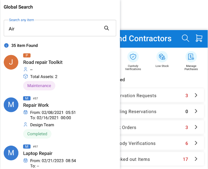Viewport: 208px width, 169px height.
Task: Open the shopping cart icon
Action: coord(199,38)
